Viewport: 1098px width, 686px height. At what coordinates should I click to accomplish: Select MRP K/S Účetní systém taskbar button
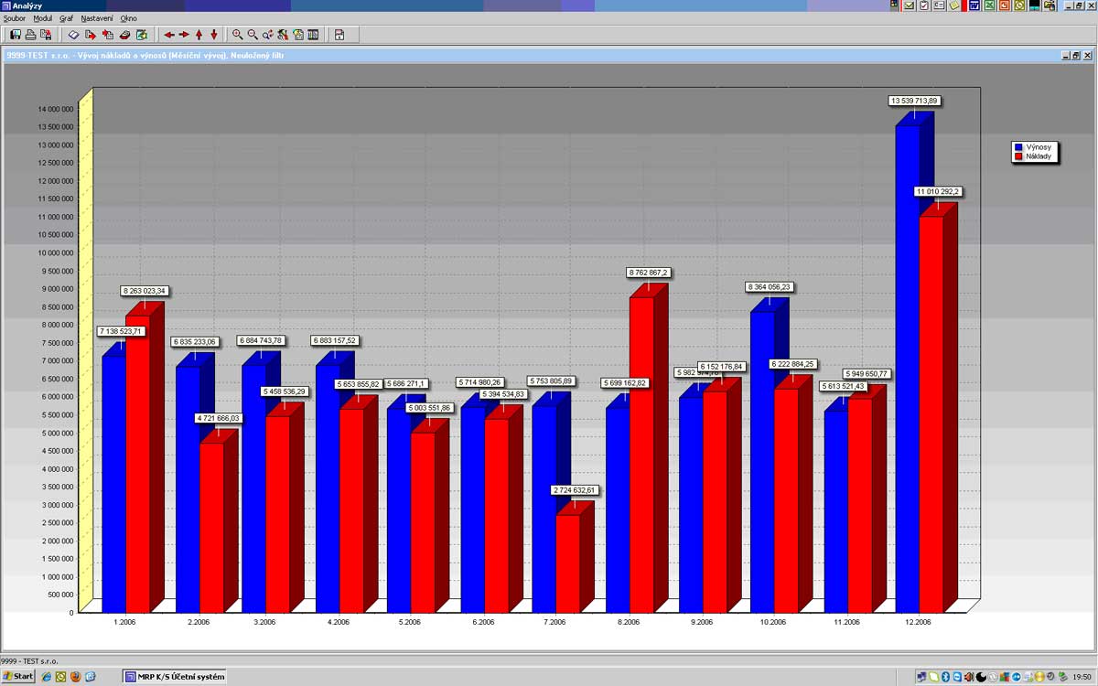pyautogui.click(x=174, y=677)
